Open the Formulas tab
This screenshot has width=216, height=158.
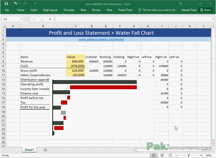pyautogui.click(x=69, y=10)
